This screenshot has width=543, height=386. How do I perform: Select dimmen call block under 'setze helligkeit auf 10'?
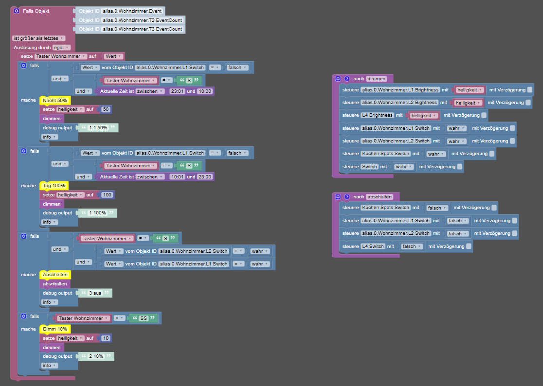pyautogui.click(x=52, y=347)
